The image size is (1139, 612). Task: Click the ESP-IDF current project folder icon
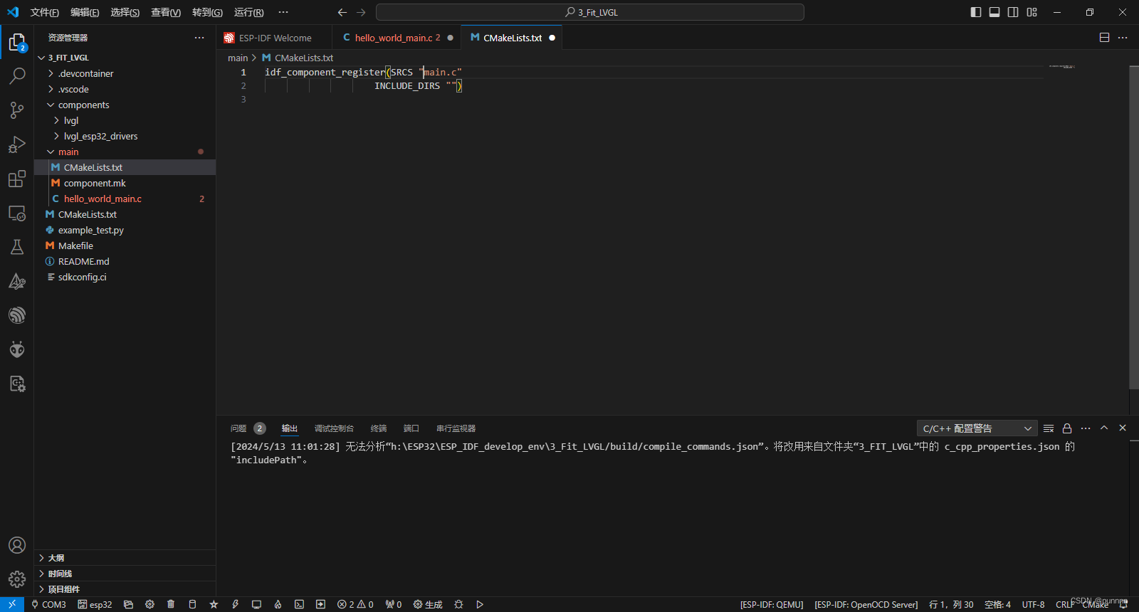(x=128, y=604)
